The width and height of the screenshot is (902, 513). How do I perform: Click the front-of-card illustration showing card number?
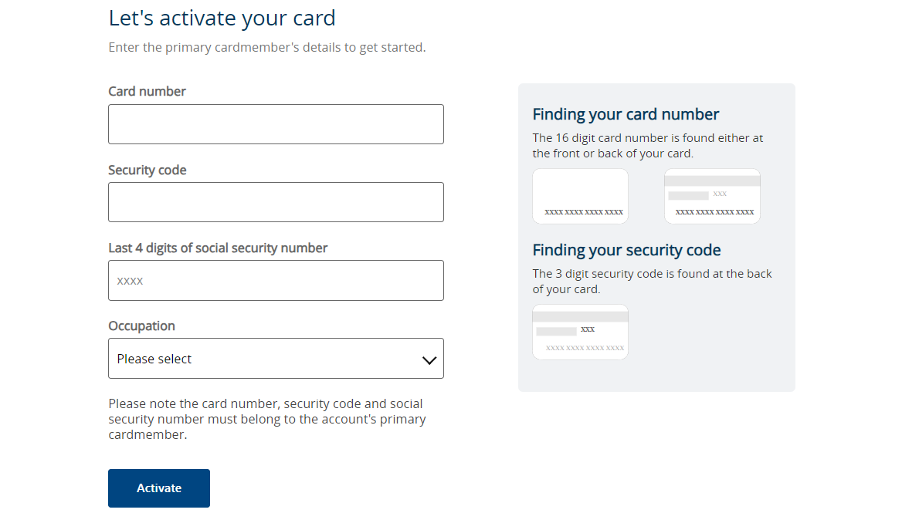pyautogui.click(x=580, y=196)
